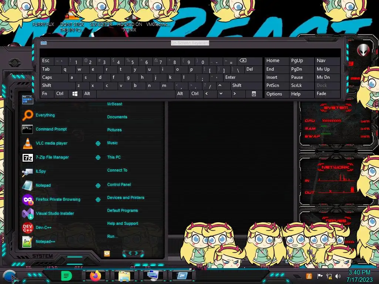The height and width of the screenshot is (284, 379).
Task: Click the Start orb on taskbar
Action: 10,276
